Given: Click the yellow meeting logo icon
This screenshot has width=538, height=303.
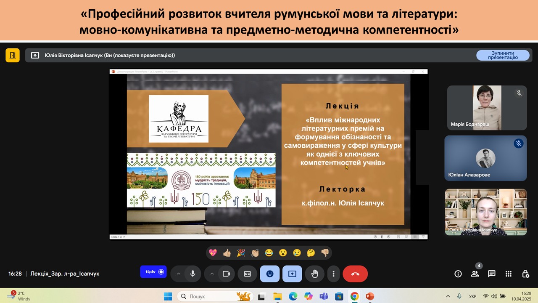Looking at the screenshot, I should pos(13,55).
